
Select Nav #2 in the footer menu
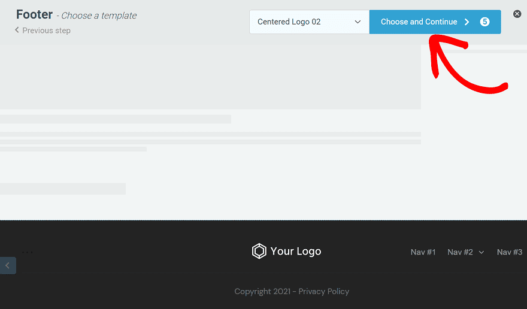(460, 252)
